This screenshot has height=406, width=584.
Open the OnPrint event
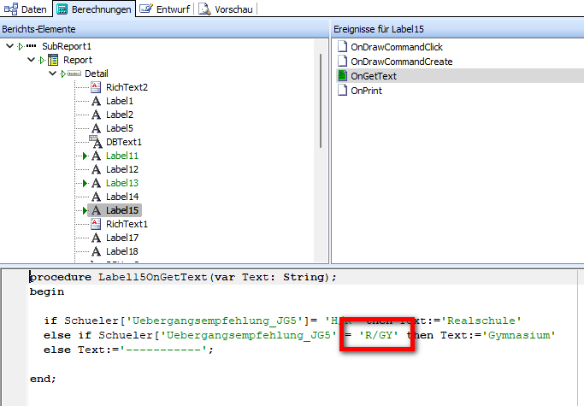[x=366, y=91]
